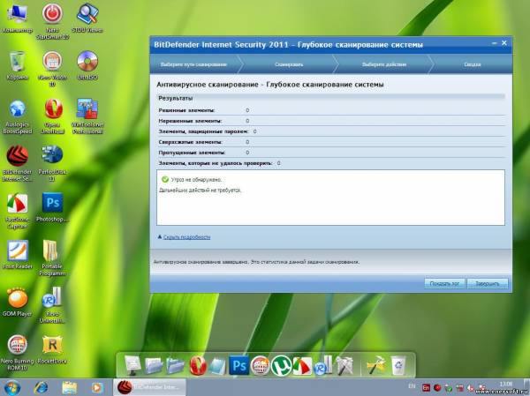This screenshot has width=530, height=396.
Task: Launch uTorrent from the RocketDock
Action: [x=282, y=366]
